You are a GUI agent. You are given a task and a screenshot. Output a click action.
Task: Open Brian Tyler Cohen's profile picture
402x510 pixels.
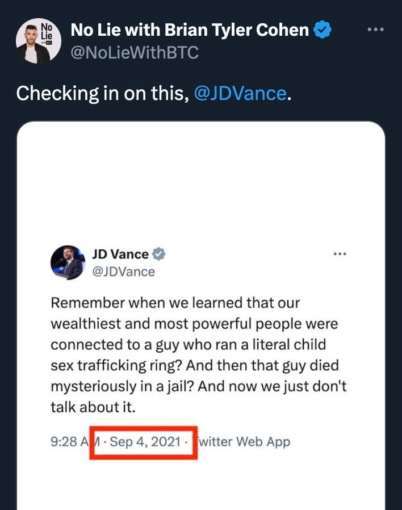[39, 41]
